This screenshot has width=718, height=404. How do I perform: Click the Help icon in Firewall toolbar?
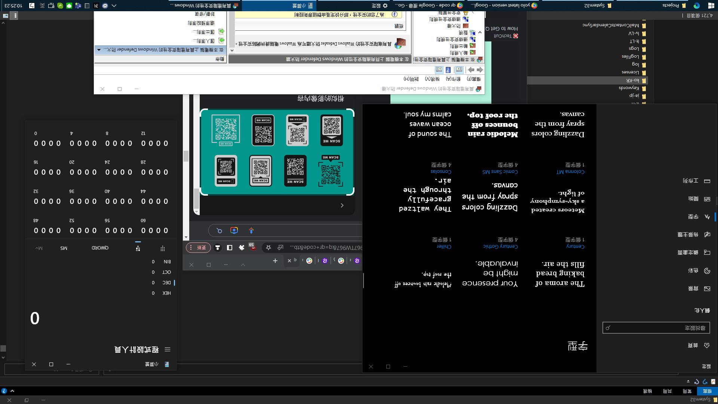tap(448, 70)
